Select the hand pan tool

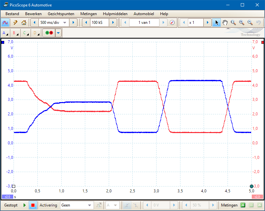[225, 23]
